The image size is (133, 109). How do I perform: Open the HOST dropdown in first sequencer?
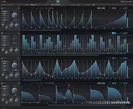(x=6, y=20)
